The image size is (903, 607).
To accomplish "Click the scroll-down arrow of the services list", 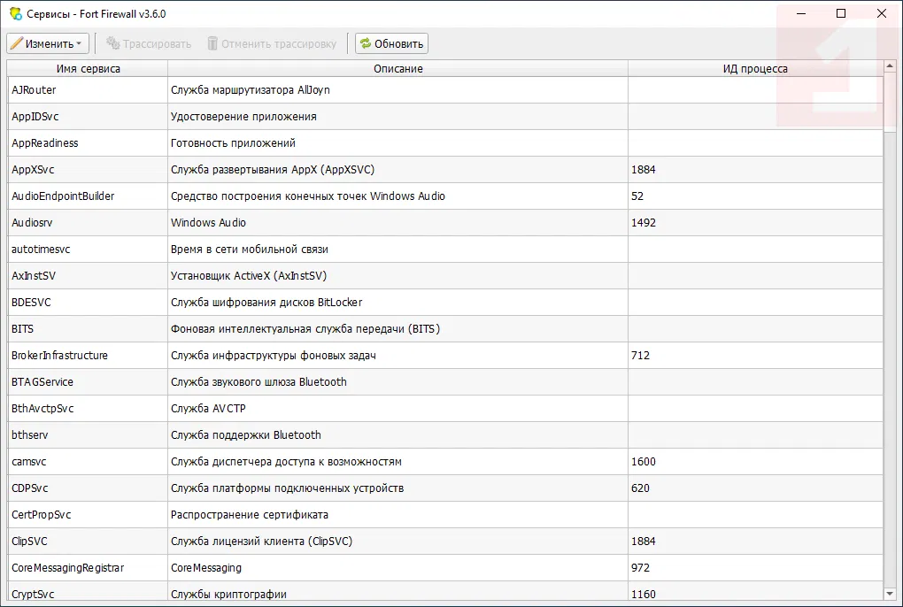I will coord(889,593).
